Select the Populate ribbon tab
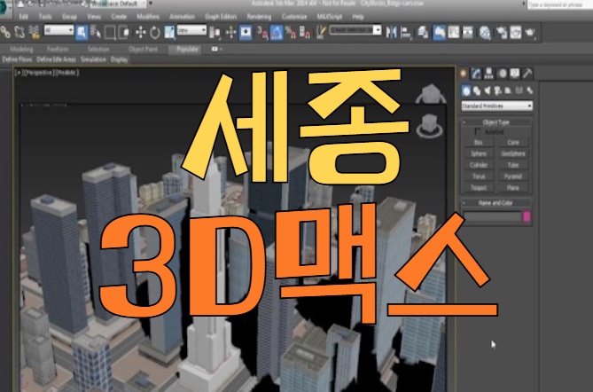593x392 pixels. point(187,49)
